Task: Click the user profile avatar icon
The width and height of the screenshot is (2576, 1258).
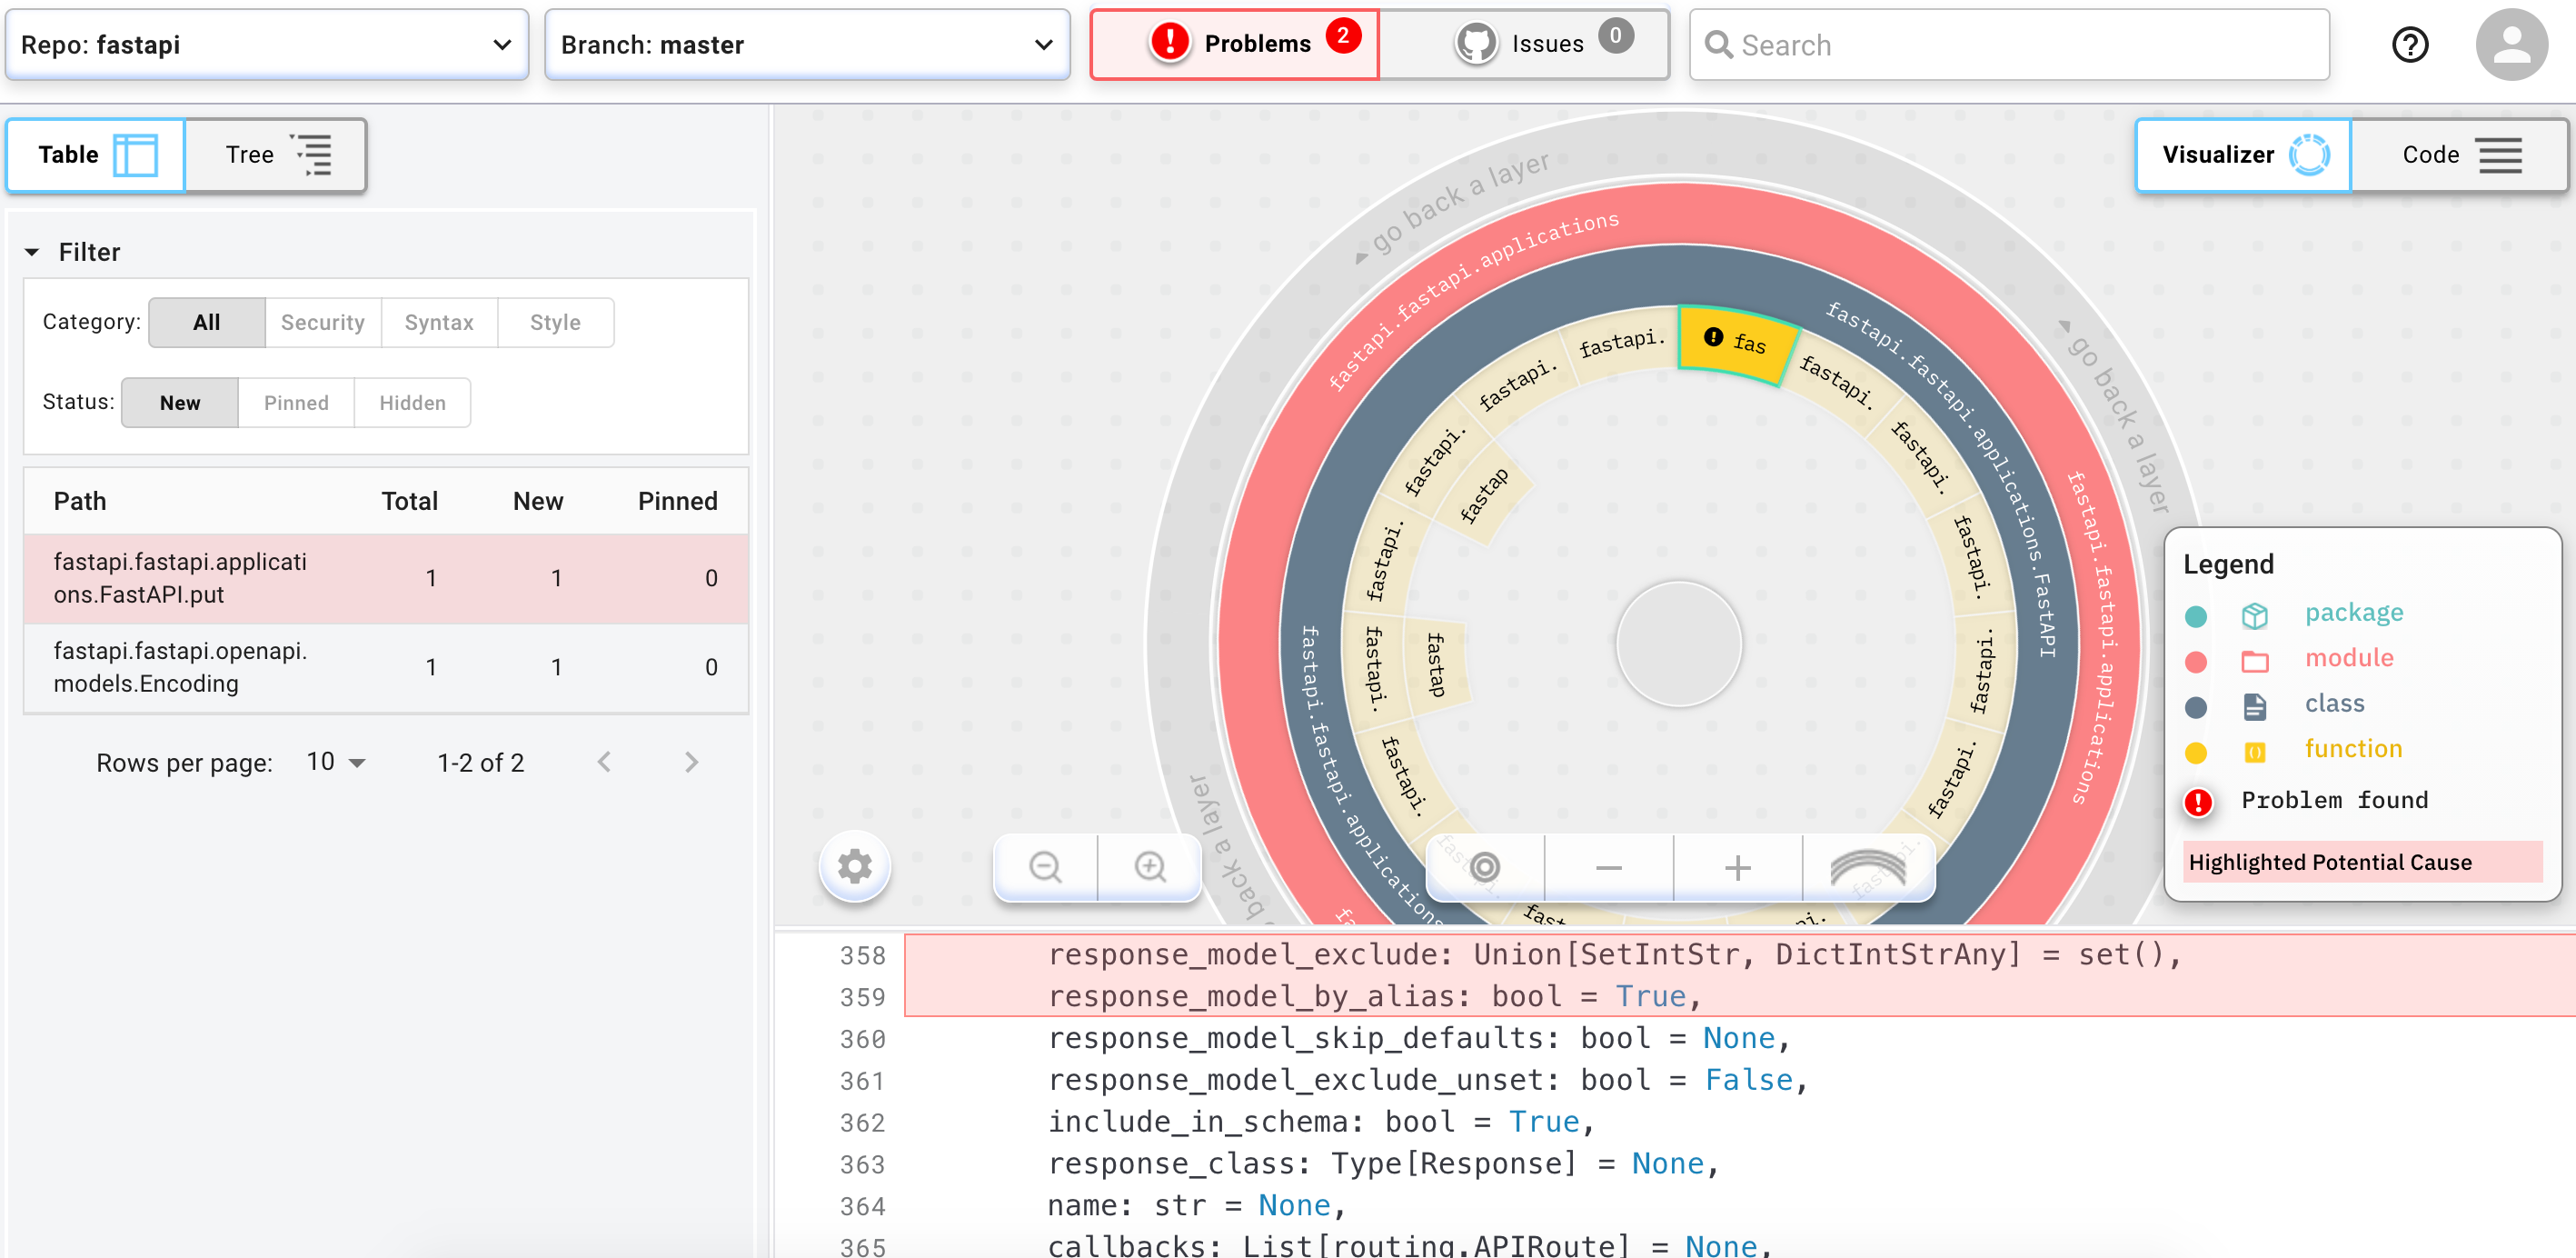Action: pos(2513,44)
